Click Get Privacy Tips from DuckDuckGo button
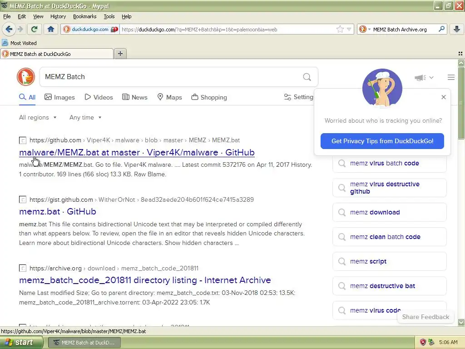 382,141
